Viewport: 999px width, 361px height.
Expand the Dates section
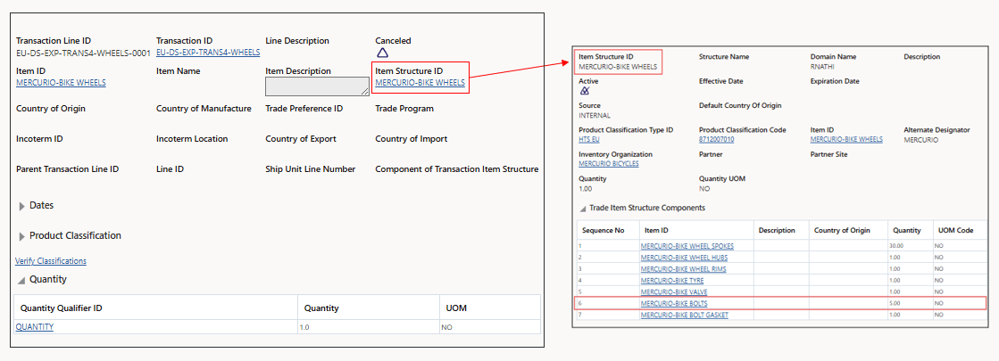(23, 206)
